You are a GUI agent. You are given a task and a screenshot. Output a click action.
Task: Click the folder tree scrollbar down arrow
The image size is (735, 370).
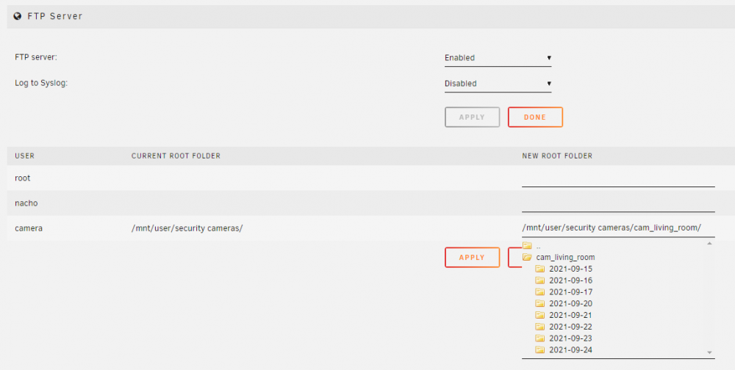pyautogui.click(x=710, y=352)
